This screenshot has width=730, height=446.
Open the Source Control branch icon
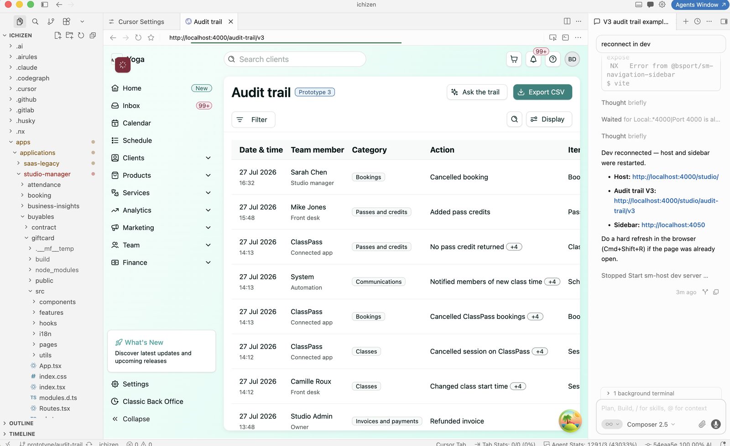click(51, 21)
